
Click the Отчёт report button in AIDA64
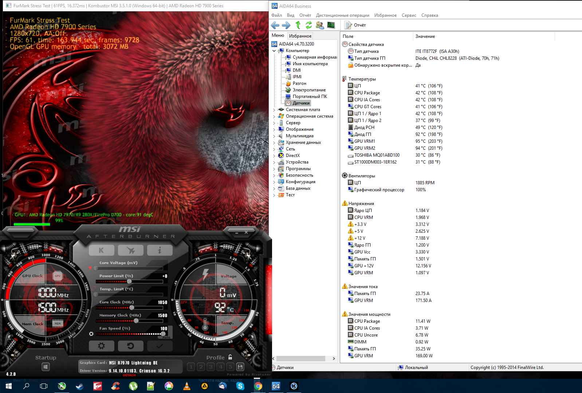[355, 25]
